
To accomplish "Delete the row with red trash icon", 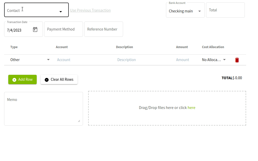I will pos(237,60).
